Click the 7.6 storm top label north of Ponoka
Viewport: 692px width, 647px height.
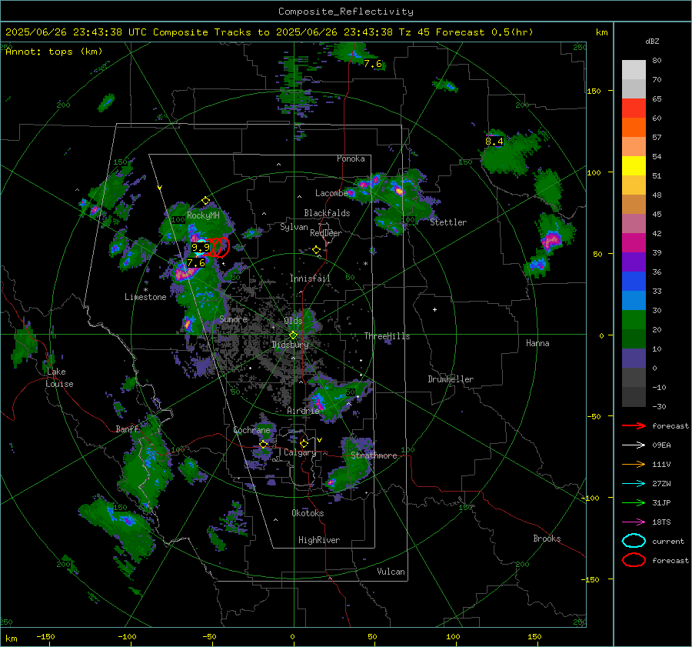click(x=372, y=64)
